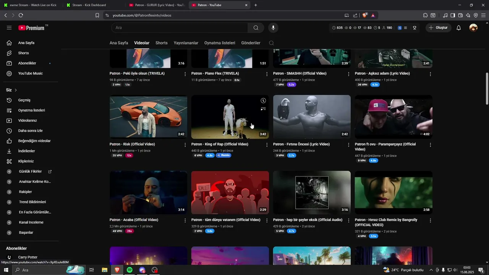Switch to Patron - GURUR browser tab
The image size is (489, 275).
[157, 5]
